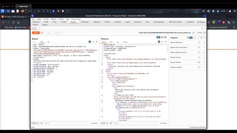The height and width of the screenshot is (133, 237).
Task: Open the Collaborator tab
Action: click(85, 22)
